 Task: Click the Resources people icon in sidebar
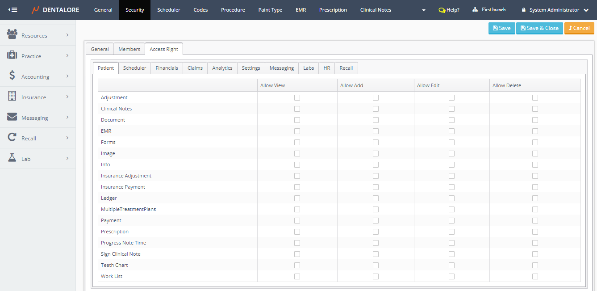tap(12, 34)
